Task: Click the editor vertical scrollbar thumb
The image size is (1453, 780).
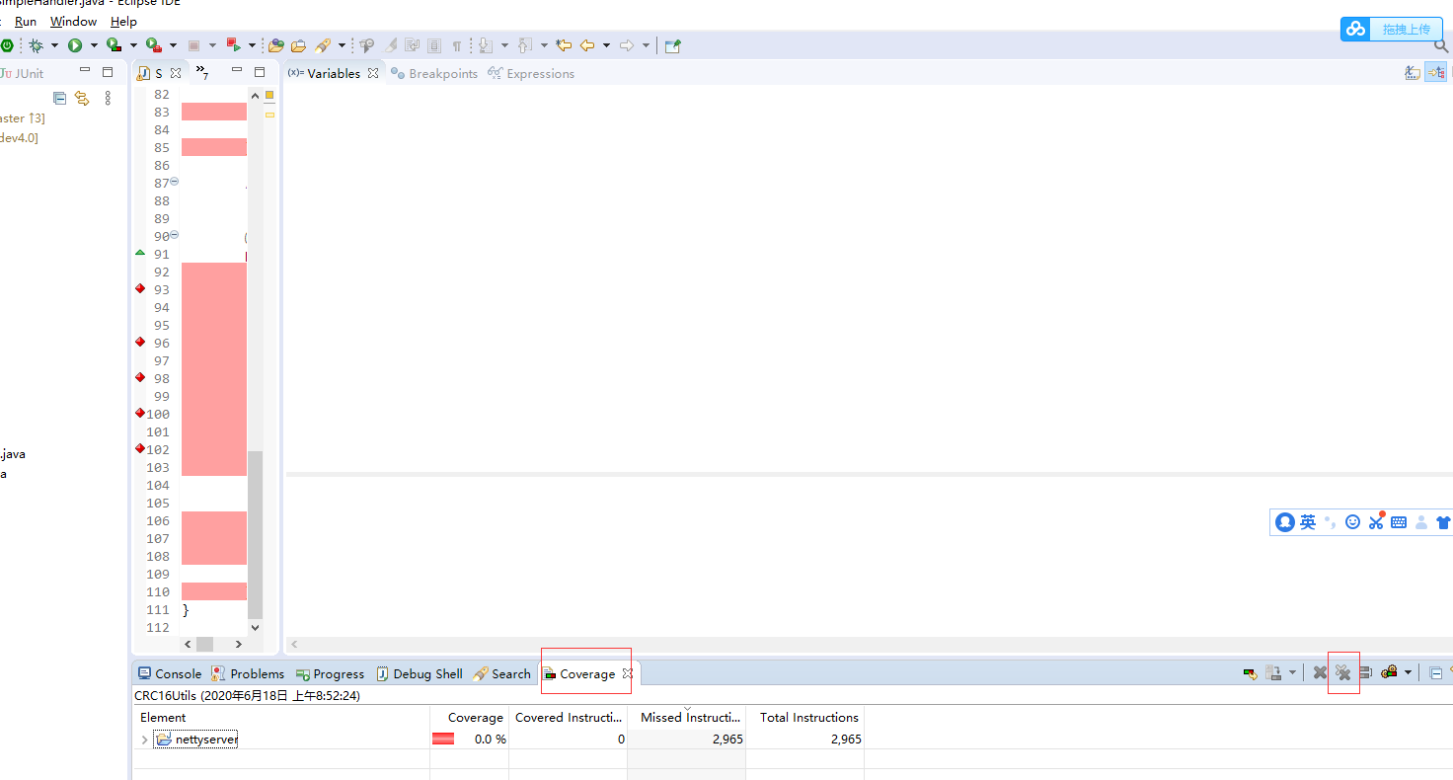Action: pos(256,534)
